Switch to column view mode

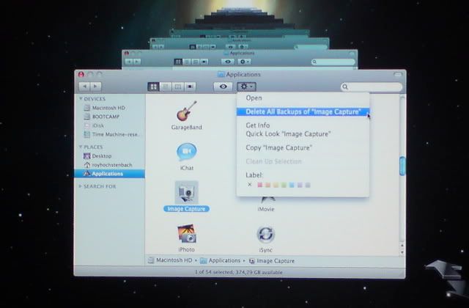177,87
